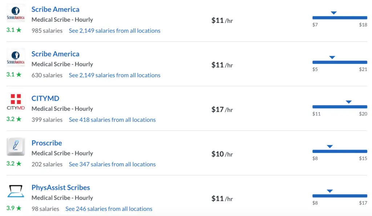
Task: See 418 salaries from all locations
Action: coord(112,120)
